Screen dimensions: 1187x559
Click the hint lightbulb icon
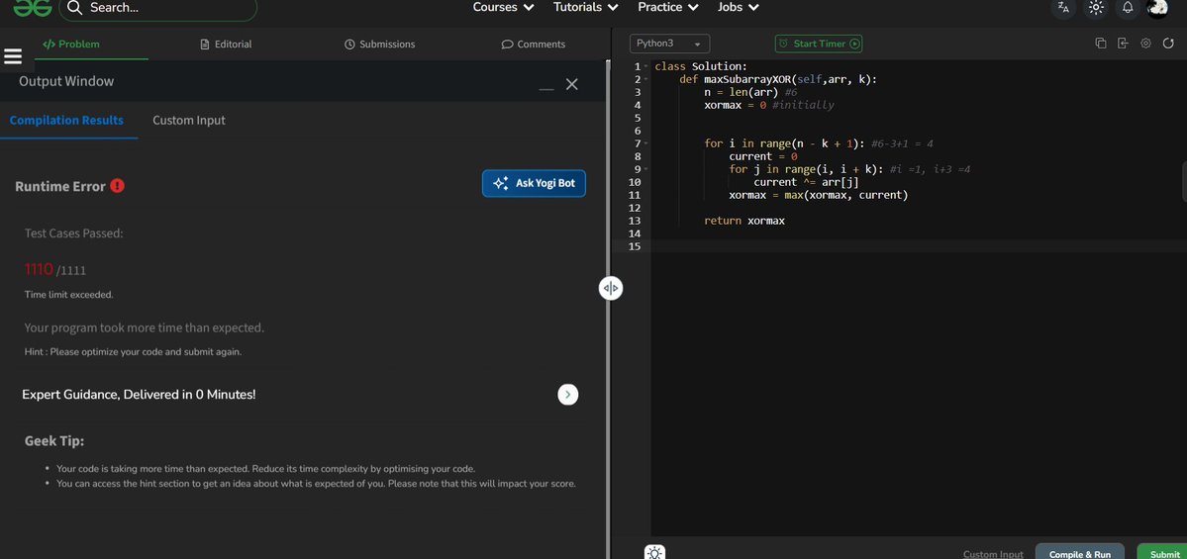pos(654,552)
